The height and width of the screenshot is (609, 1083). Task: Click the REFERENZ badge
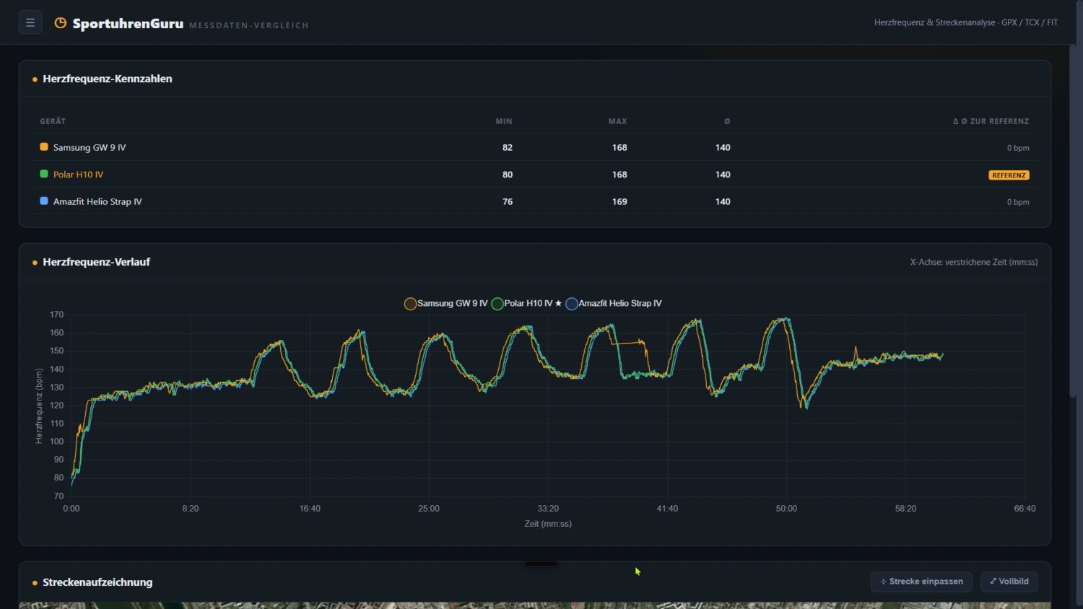tap(1009, 175)
